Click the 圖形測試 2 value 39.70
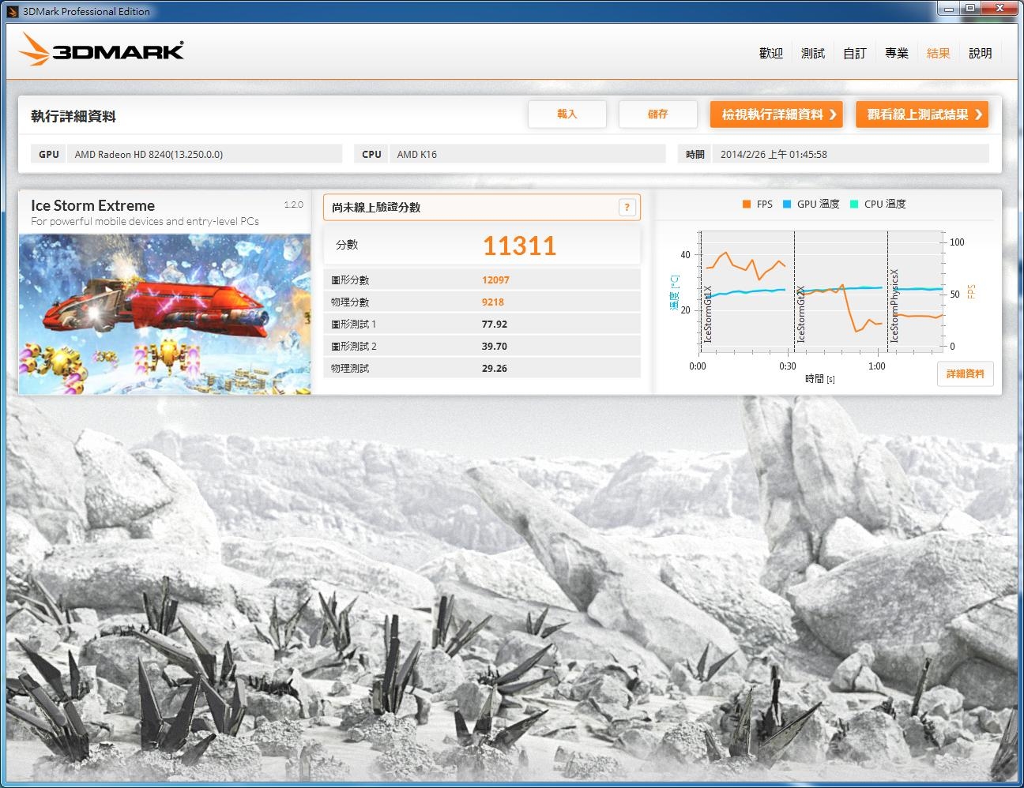The width and height of the screenshot is (1024, 788). tap(495, 346)
